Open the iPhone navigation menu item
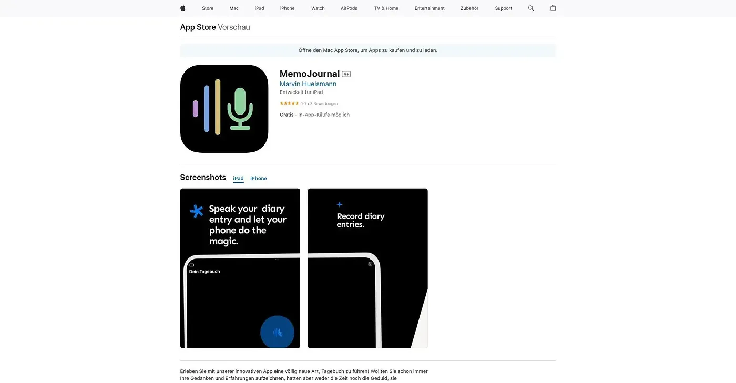This screenshot has width=736, height=383. [x=288, y=8]
